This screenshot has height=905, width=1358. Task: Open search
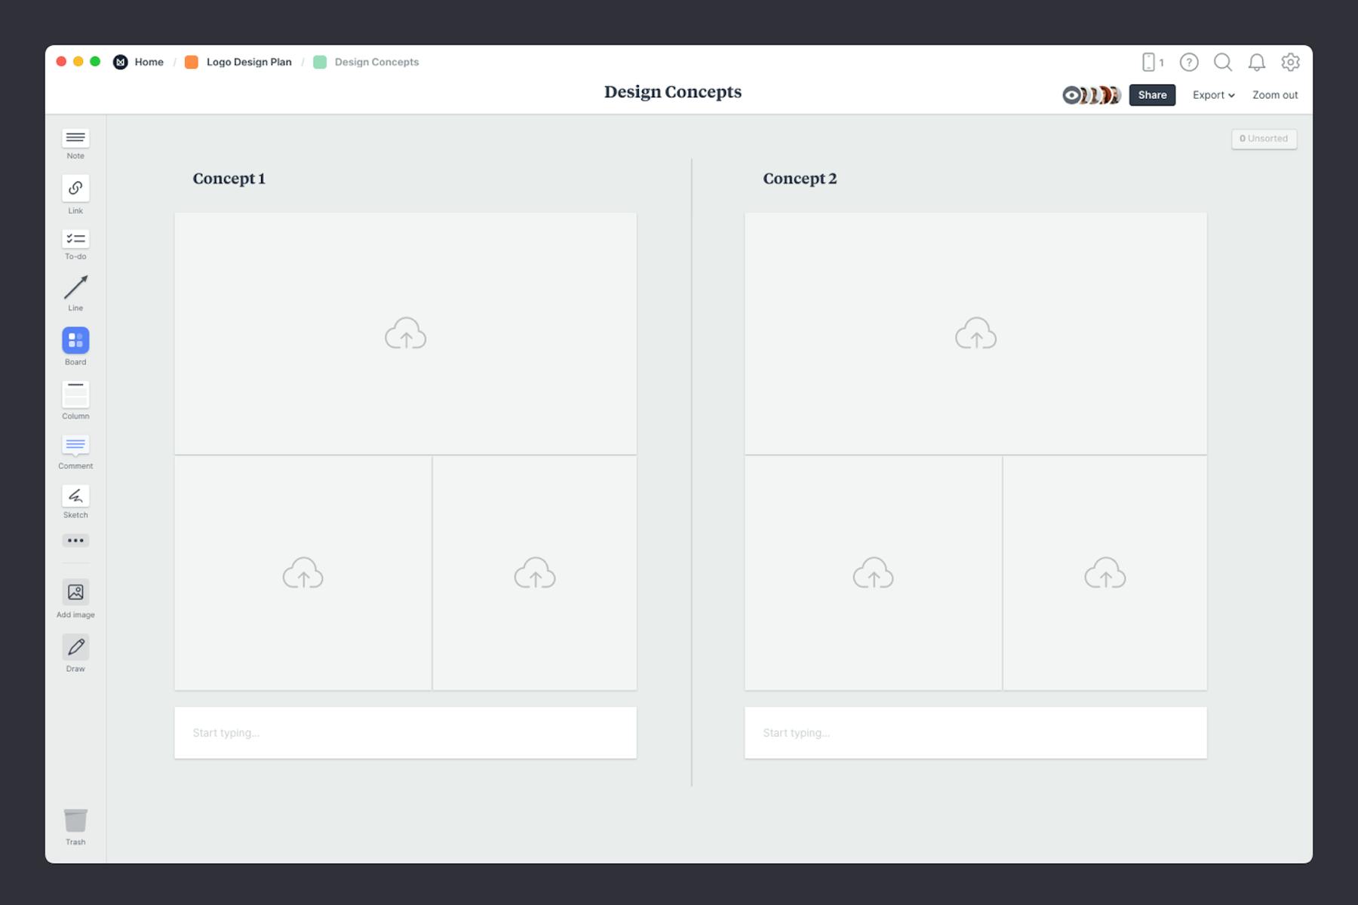pos(1224,63)
